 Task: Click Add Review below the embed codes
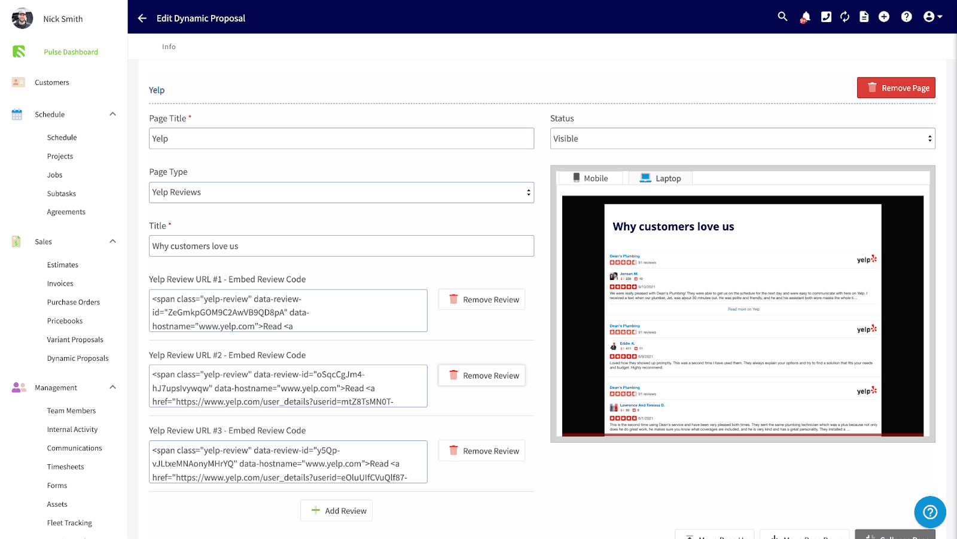coord(336,510)
